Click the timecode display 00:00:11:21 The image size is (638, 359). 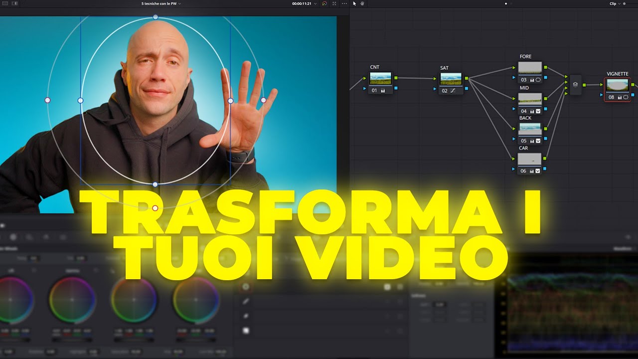(x=302, y=3)
